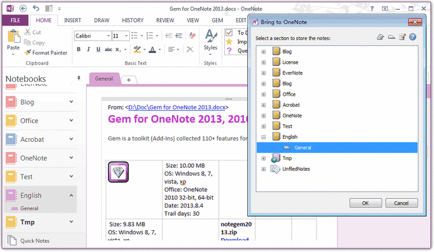Open the GEM ribbon tab
This screenshot has height=252, width=434.
click(217, 20)
